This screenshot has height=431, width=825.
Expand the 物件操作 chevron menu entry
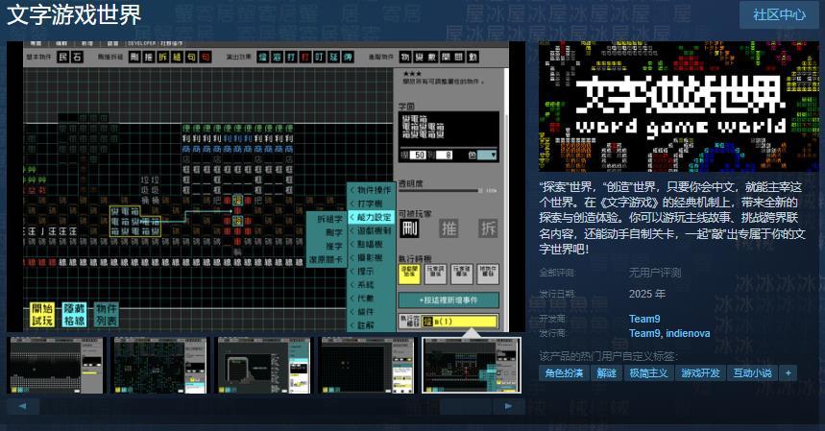click(x=369, y=190)
